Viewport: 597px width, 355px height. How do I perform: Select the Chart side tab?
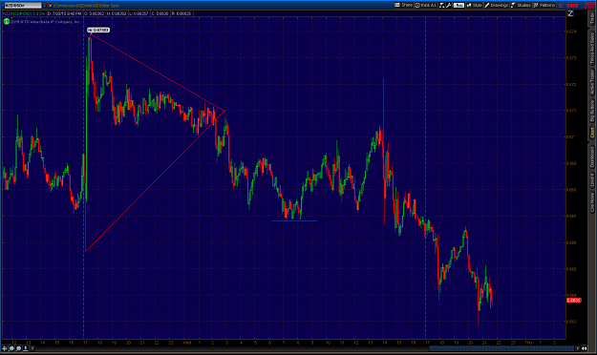[592, 133]
